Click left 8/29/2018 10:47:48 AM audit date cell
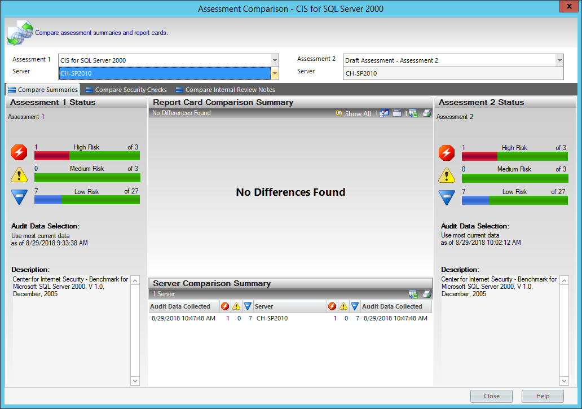Viewport: 582px width, 409px height. [x=183, y=318]
